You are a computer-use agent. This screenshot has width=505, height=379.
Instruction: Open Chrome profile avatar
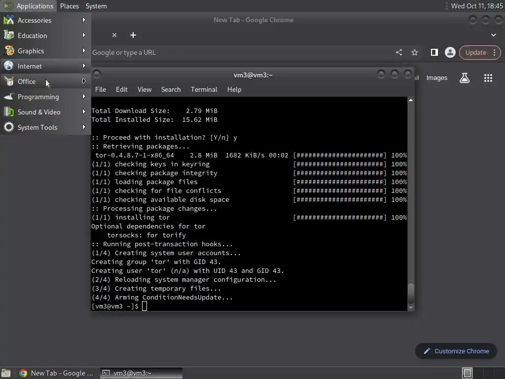coord(450,52)
